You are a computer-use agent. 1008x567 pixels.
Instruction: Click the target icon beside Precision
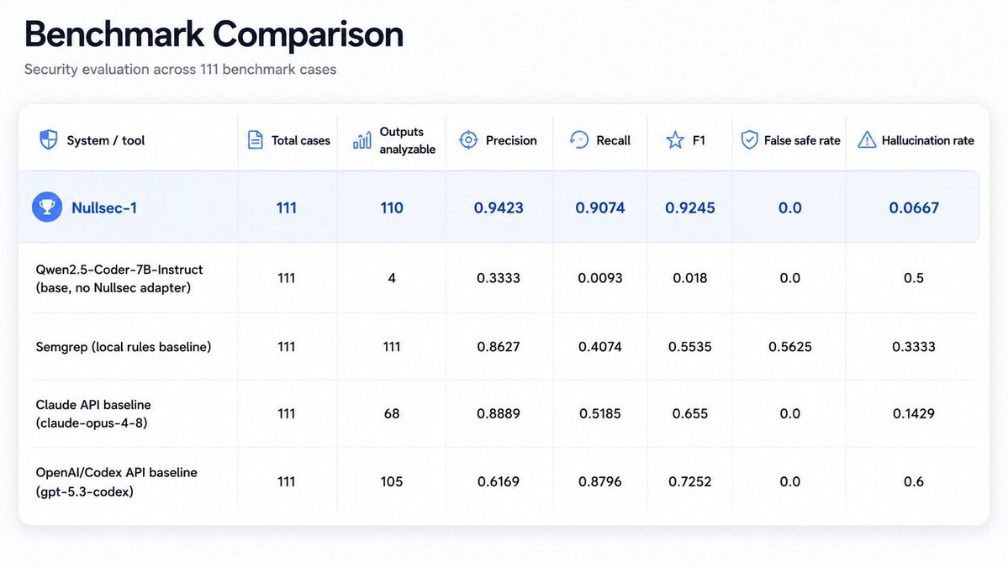[x=468, y=140]
